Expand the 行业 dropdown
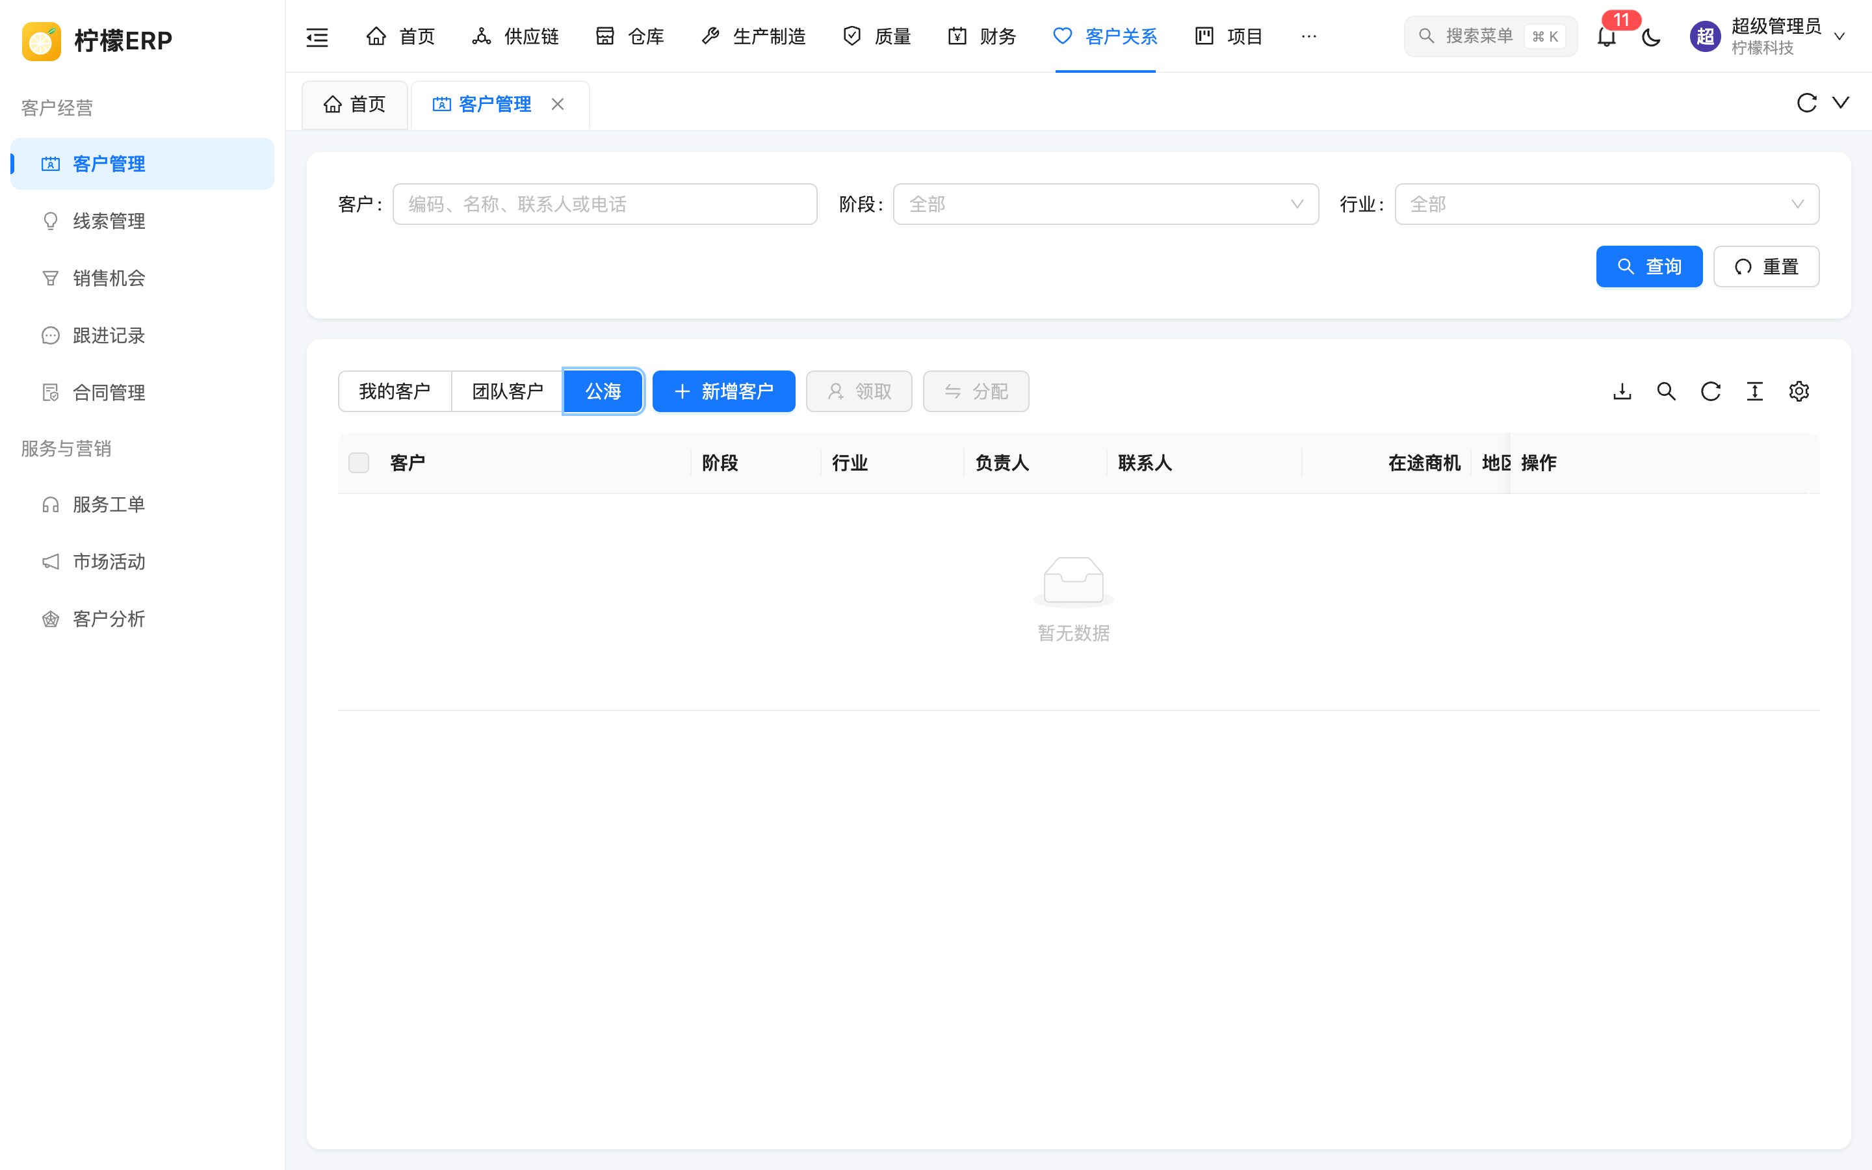Image resolution: width=1872 pixels, height=1170 pixels. (1607, 204)
